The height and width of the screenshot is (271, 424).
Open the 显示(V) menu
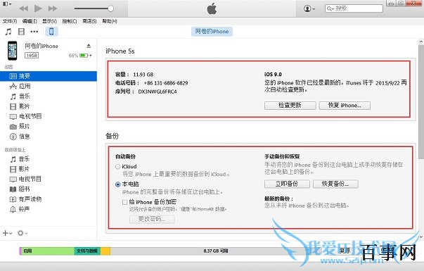49,21
